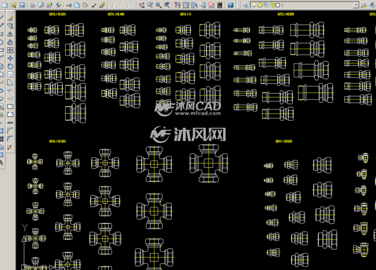Open the Undo history dropdown arrow

[120, 5]
